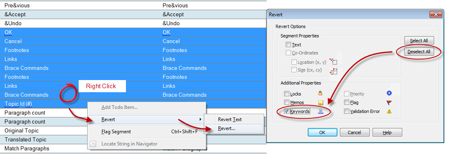Click the Deselect All button
Screen dimensions: 452x154
[x=419, y=52]
